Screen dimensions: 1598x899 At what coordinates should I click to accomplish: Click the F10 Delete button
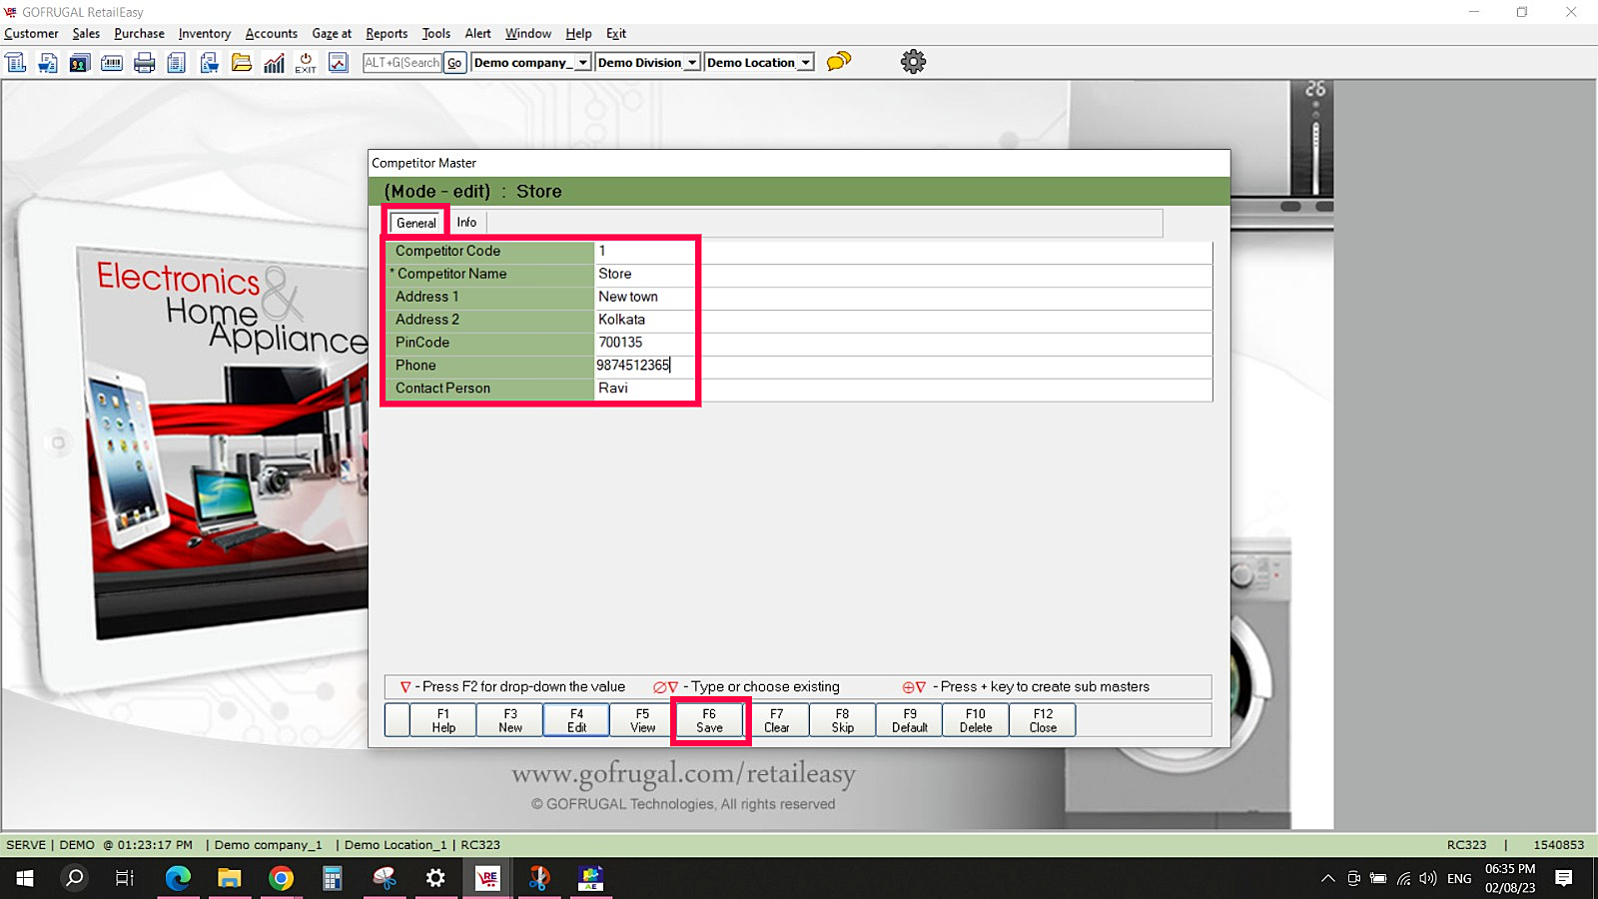[x=976, y=720]
